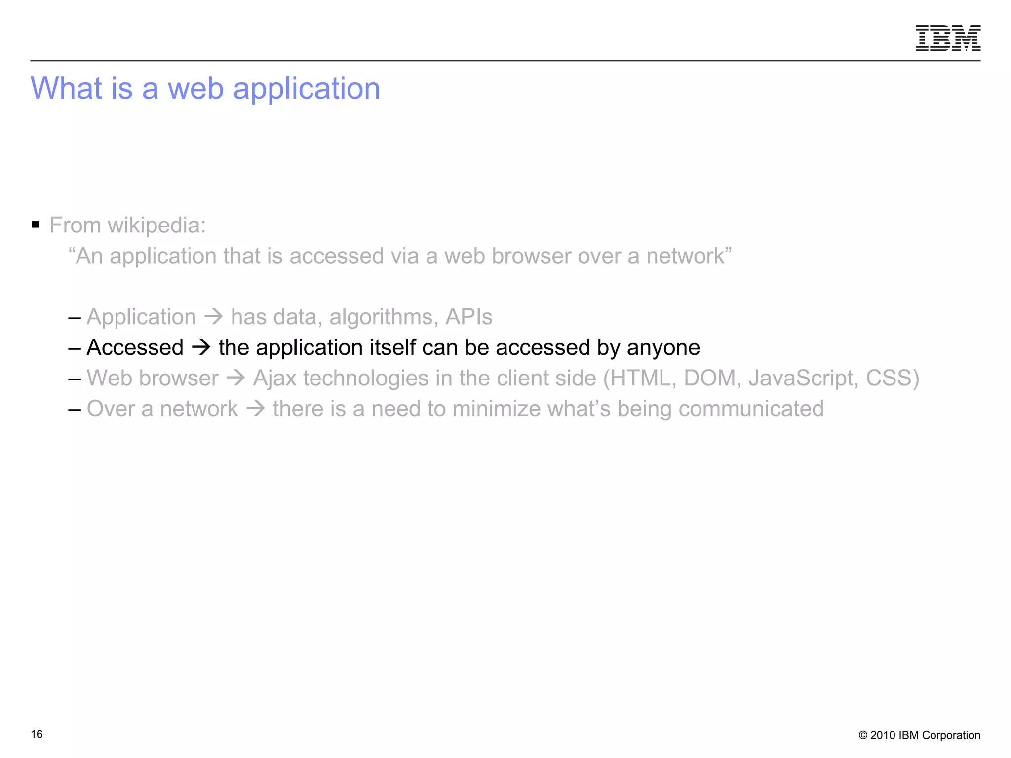The height and width of the screenshot is (758, 1011).
Task: Click the highlighted 'Accessed → the application itself' line
Action: click(x=393, y=347)
